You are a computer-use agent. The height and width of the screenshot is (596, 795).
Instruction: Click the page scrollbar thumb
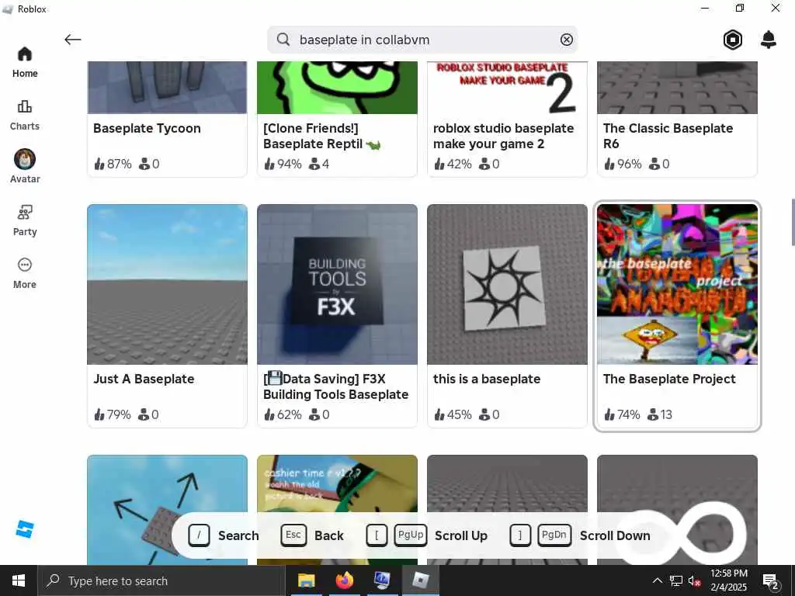pos(793,223)
